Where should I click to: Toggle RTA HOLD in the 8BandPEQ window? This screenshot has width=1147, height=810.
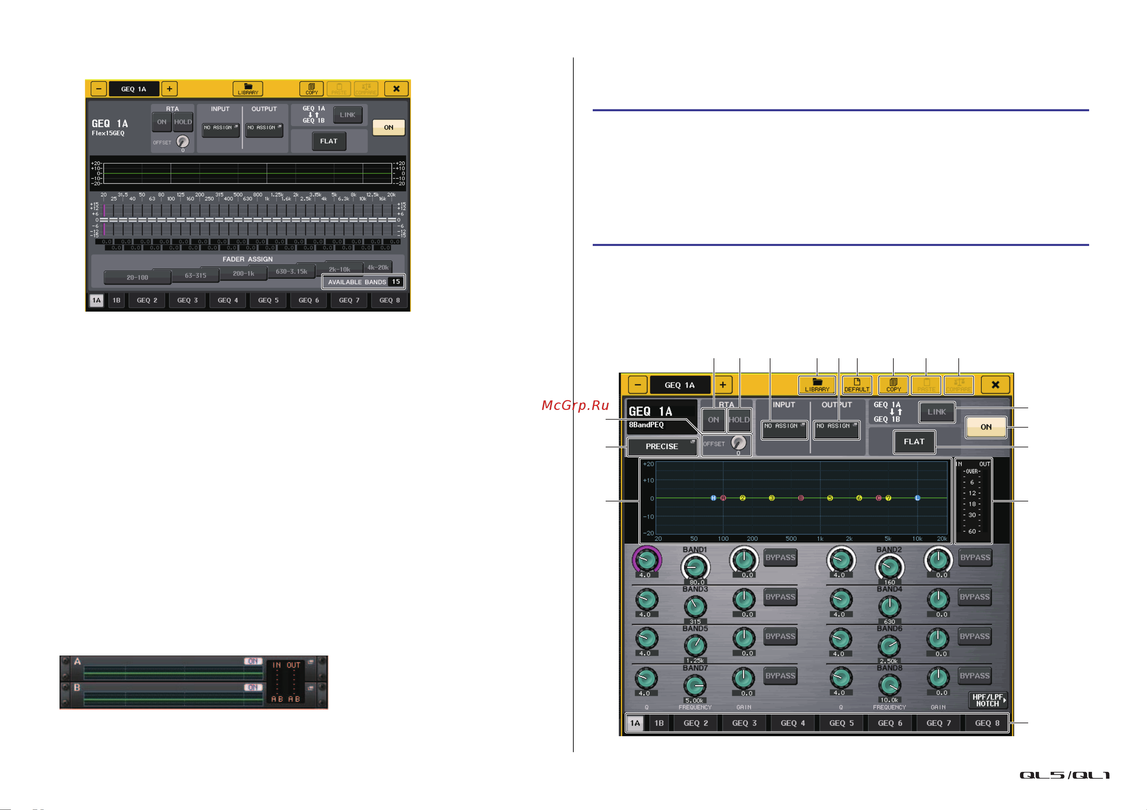pos(739,420)
